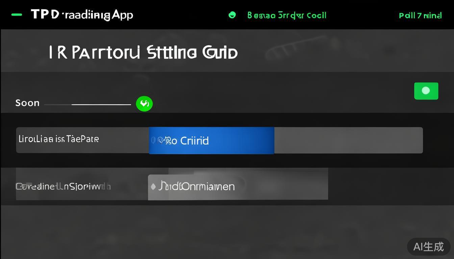
Task: Click the "Soon" label
Action: (x=27, y=103)
